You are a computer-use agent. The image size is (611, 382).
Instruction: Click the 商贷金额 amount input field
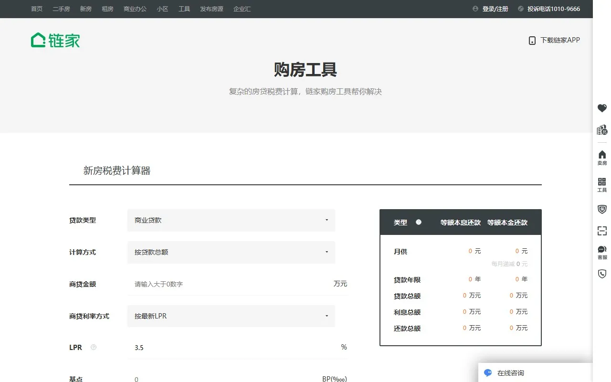[215, 284]
